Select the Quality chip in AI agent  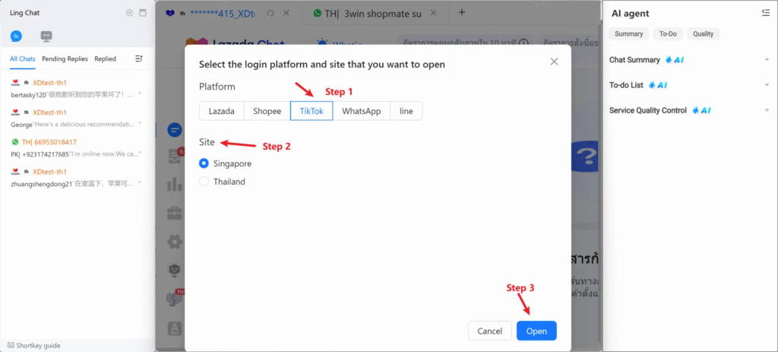(703, 33)
